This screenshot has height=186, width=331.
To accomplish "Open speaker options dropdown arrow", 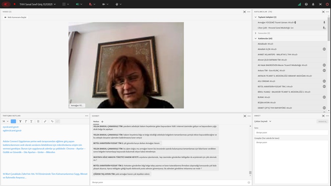I will [81, 4].
